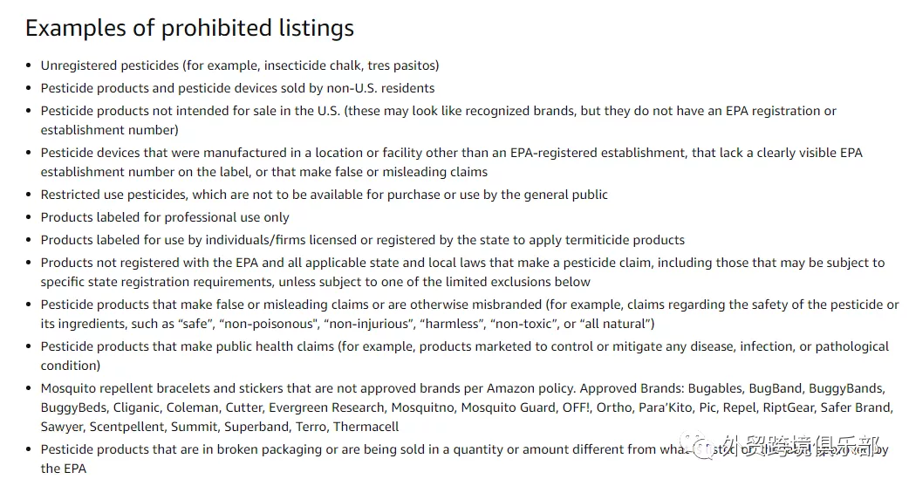The image size is (909, 486).
Task: Click the 'Examples of prohibited listings' heading
Action: click(x=189, y=29)
